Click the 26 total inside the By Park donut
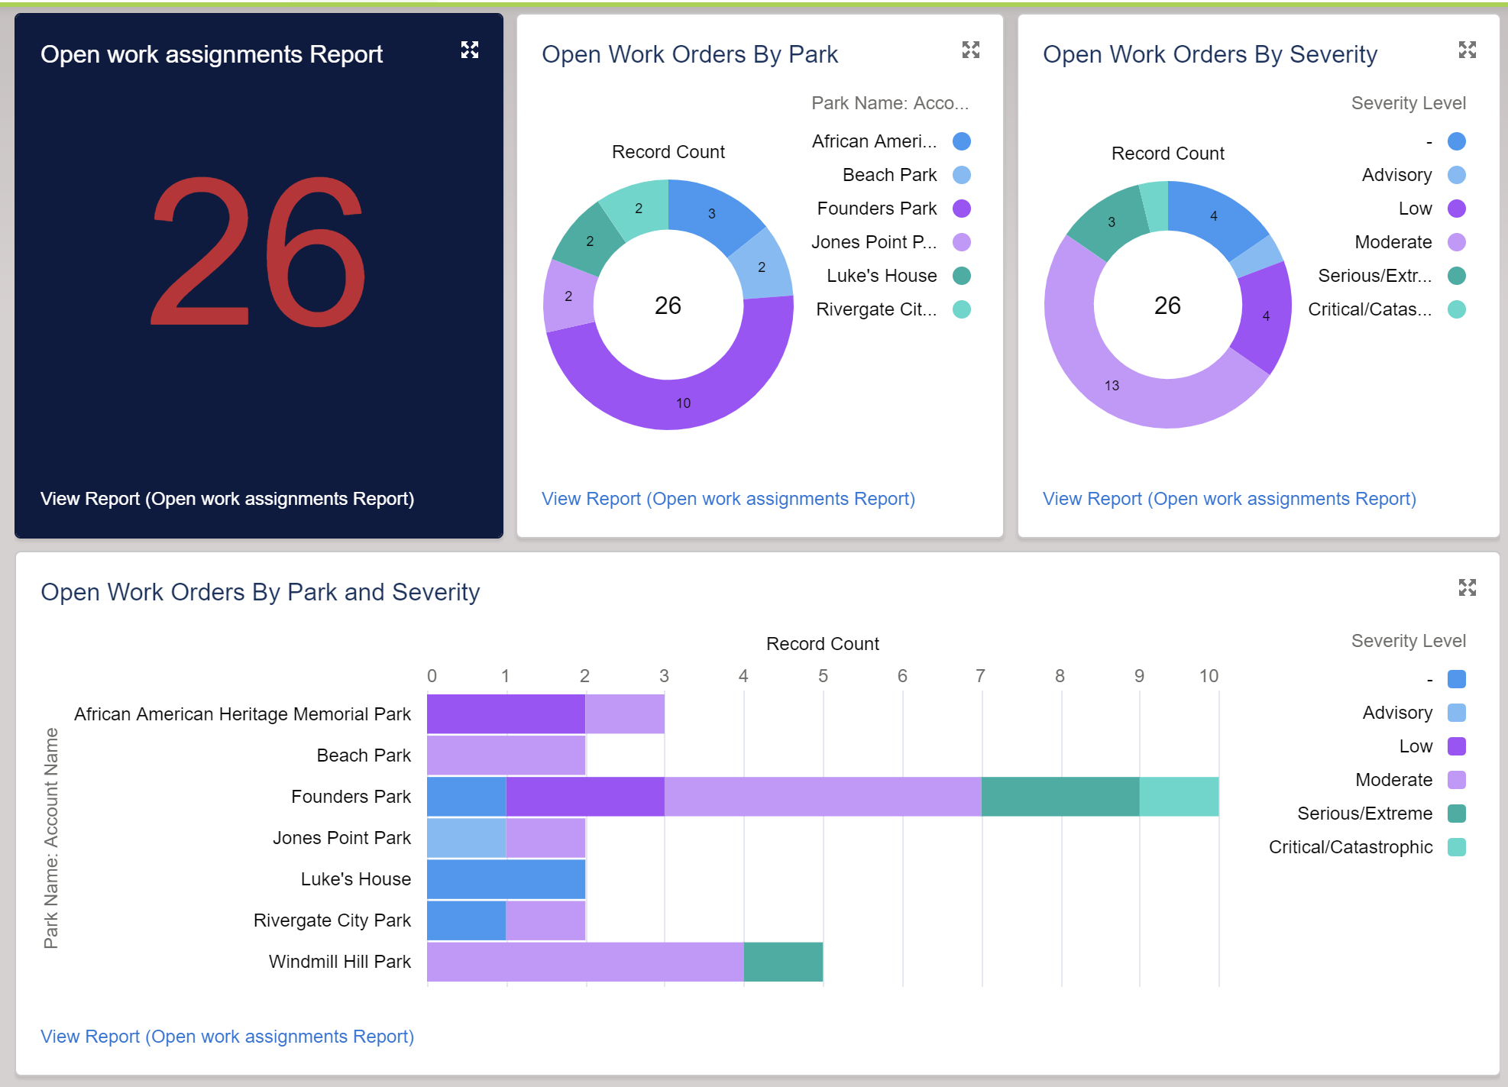The width and height of the screenshot is (1508, 1087). tap(668, 306)
